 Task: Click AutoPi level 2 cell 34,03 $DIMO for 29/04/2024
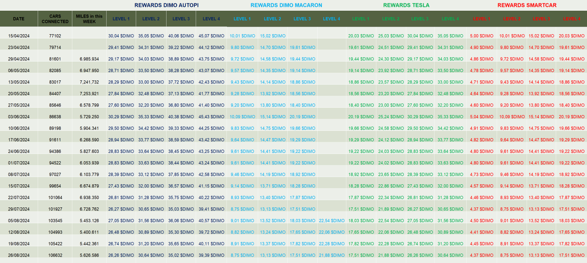[x=151, y=59]
